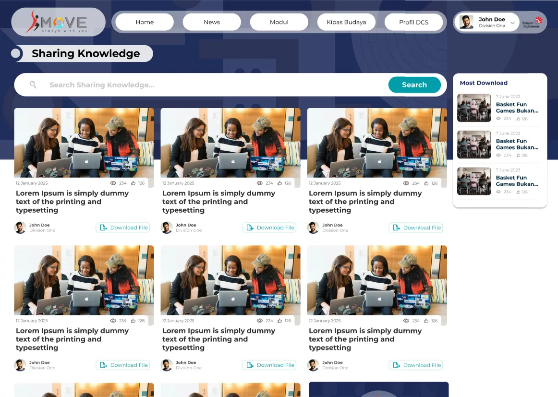Click thumbs-up icon on first card

tap(133, 183)
